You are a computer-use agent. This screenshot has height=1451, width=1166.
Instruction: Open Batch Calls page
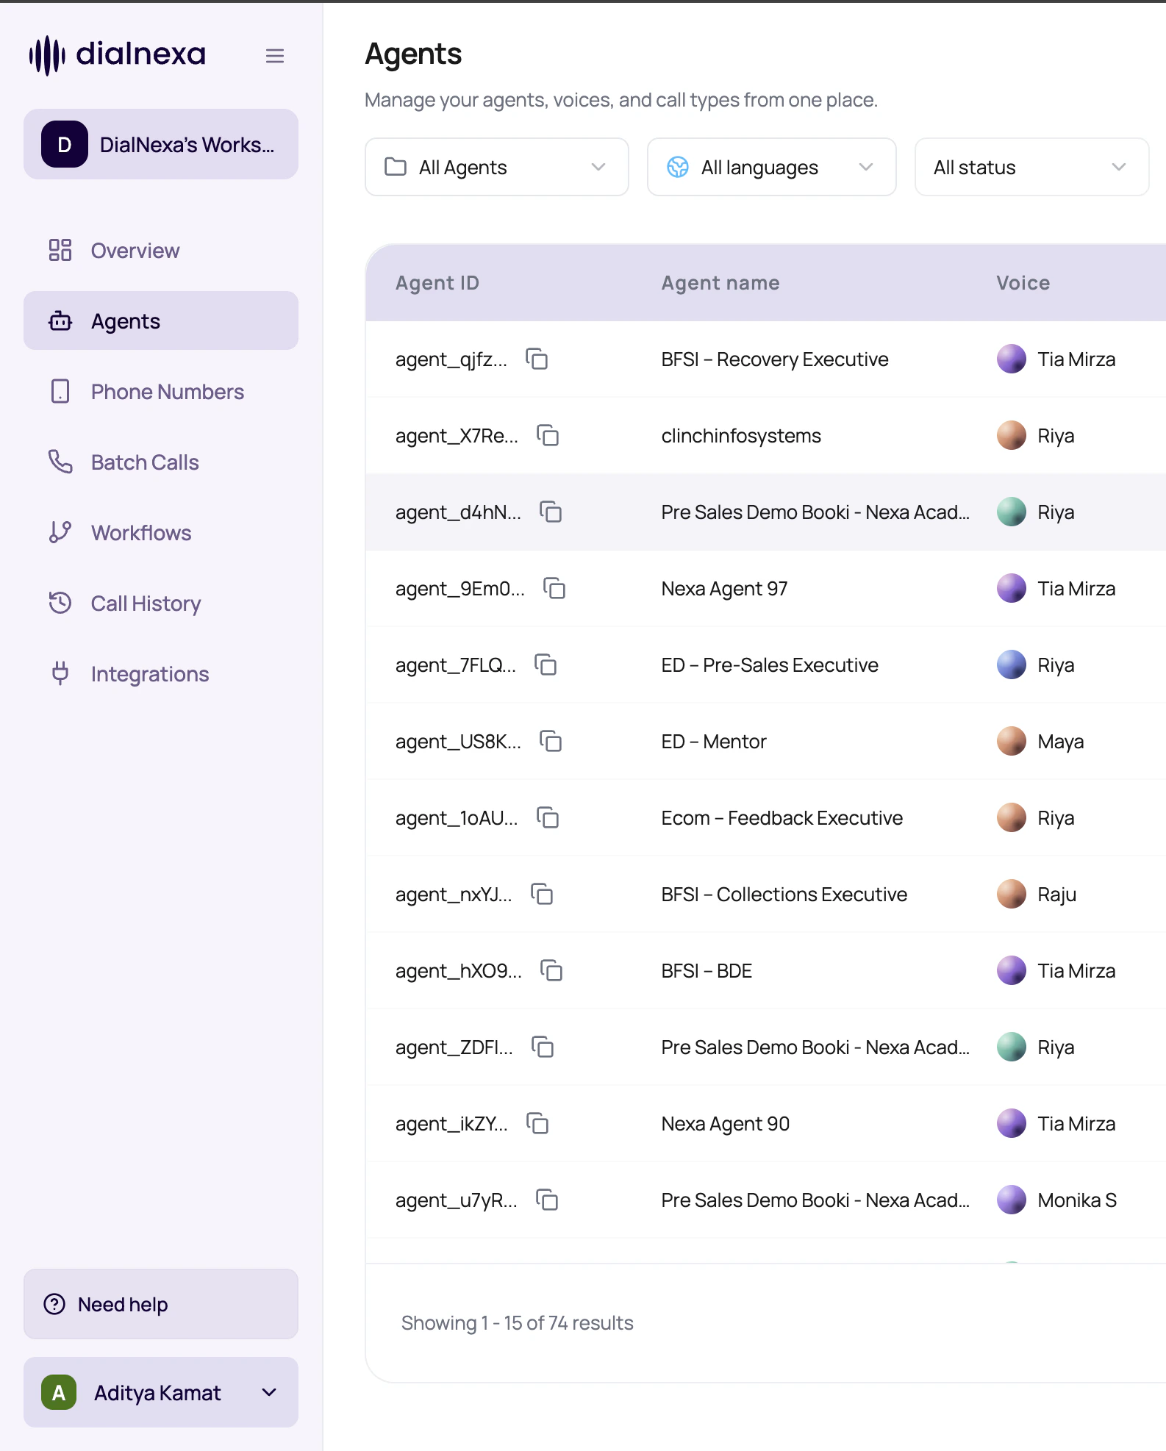point(161,462)
